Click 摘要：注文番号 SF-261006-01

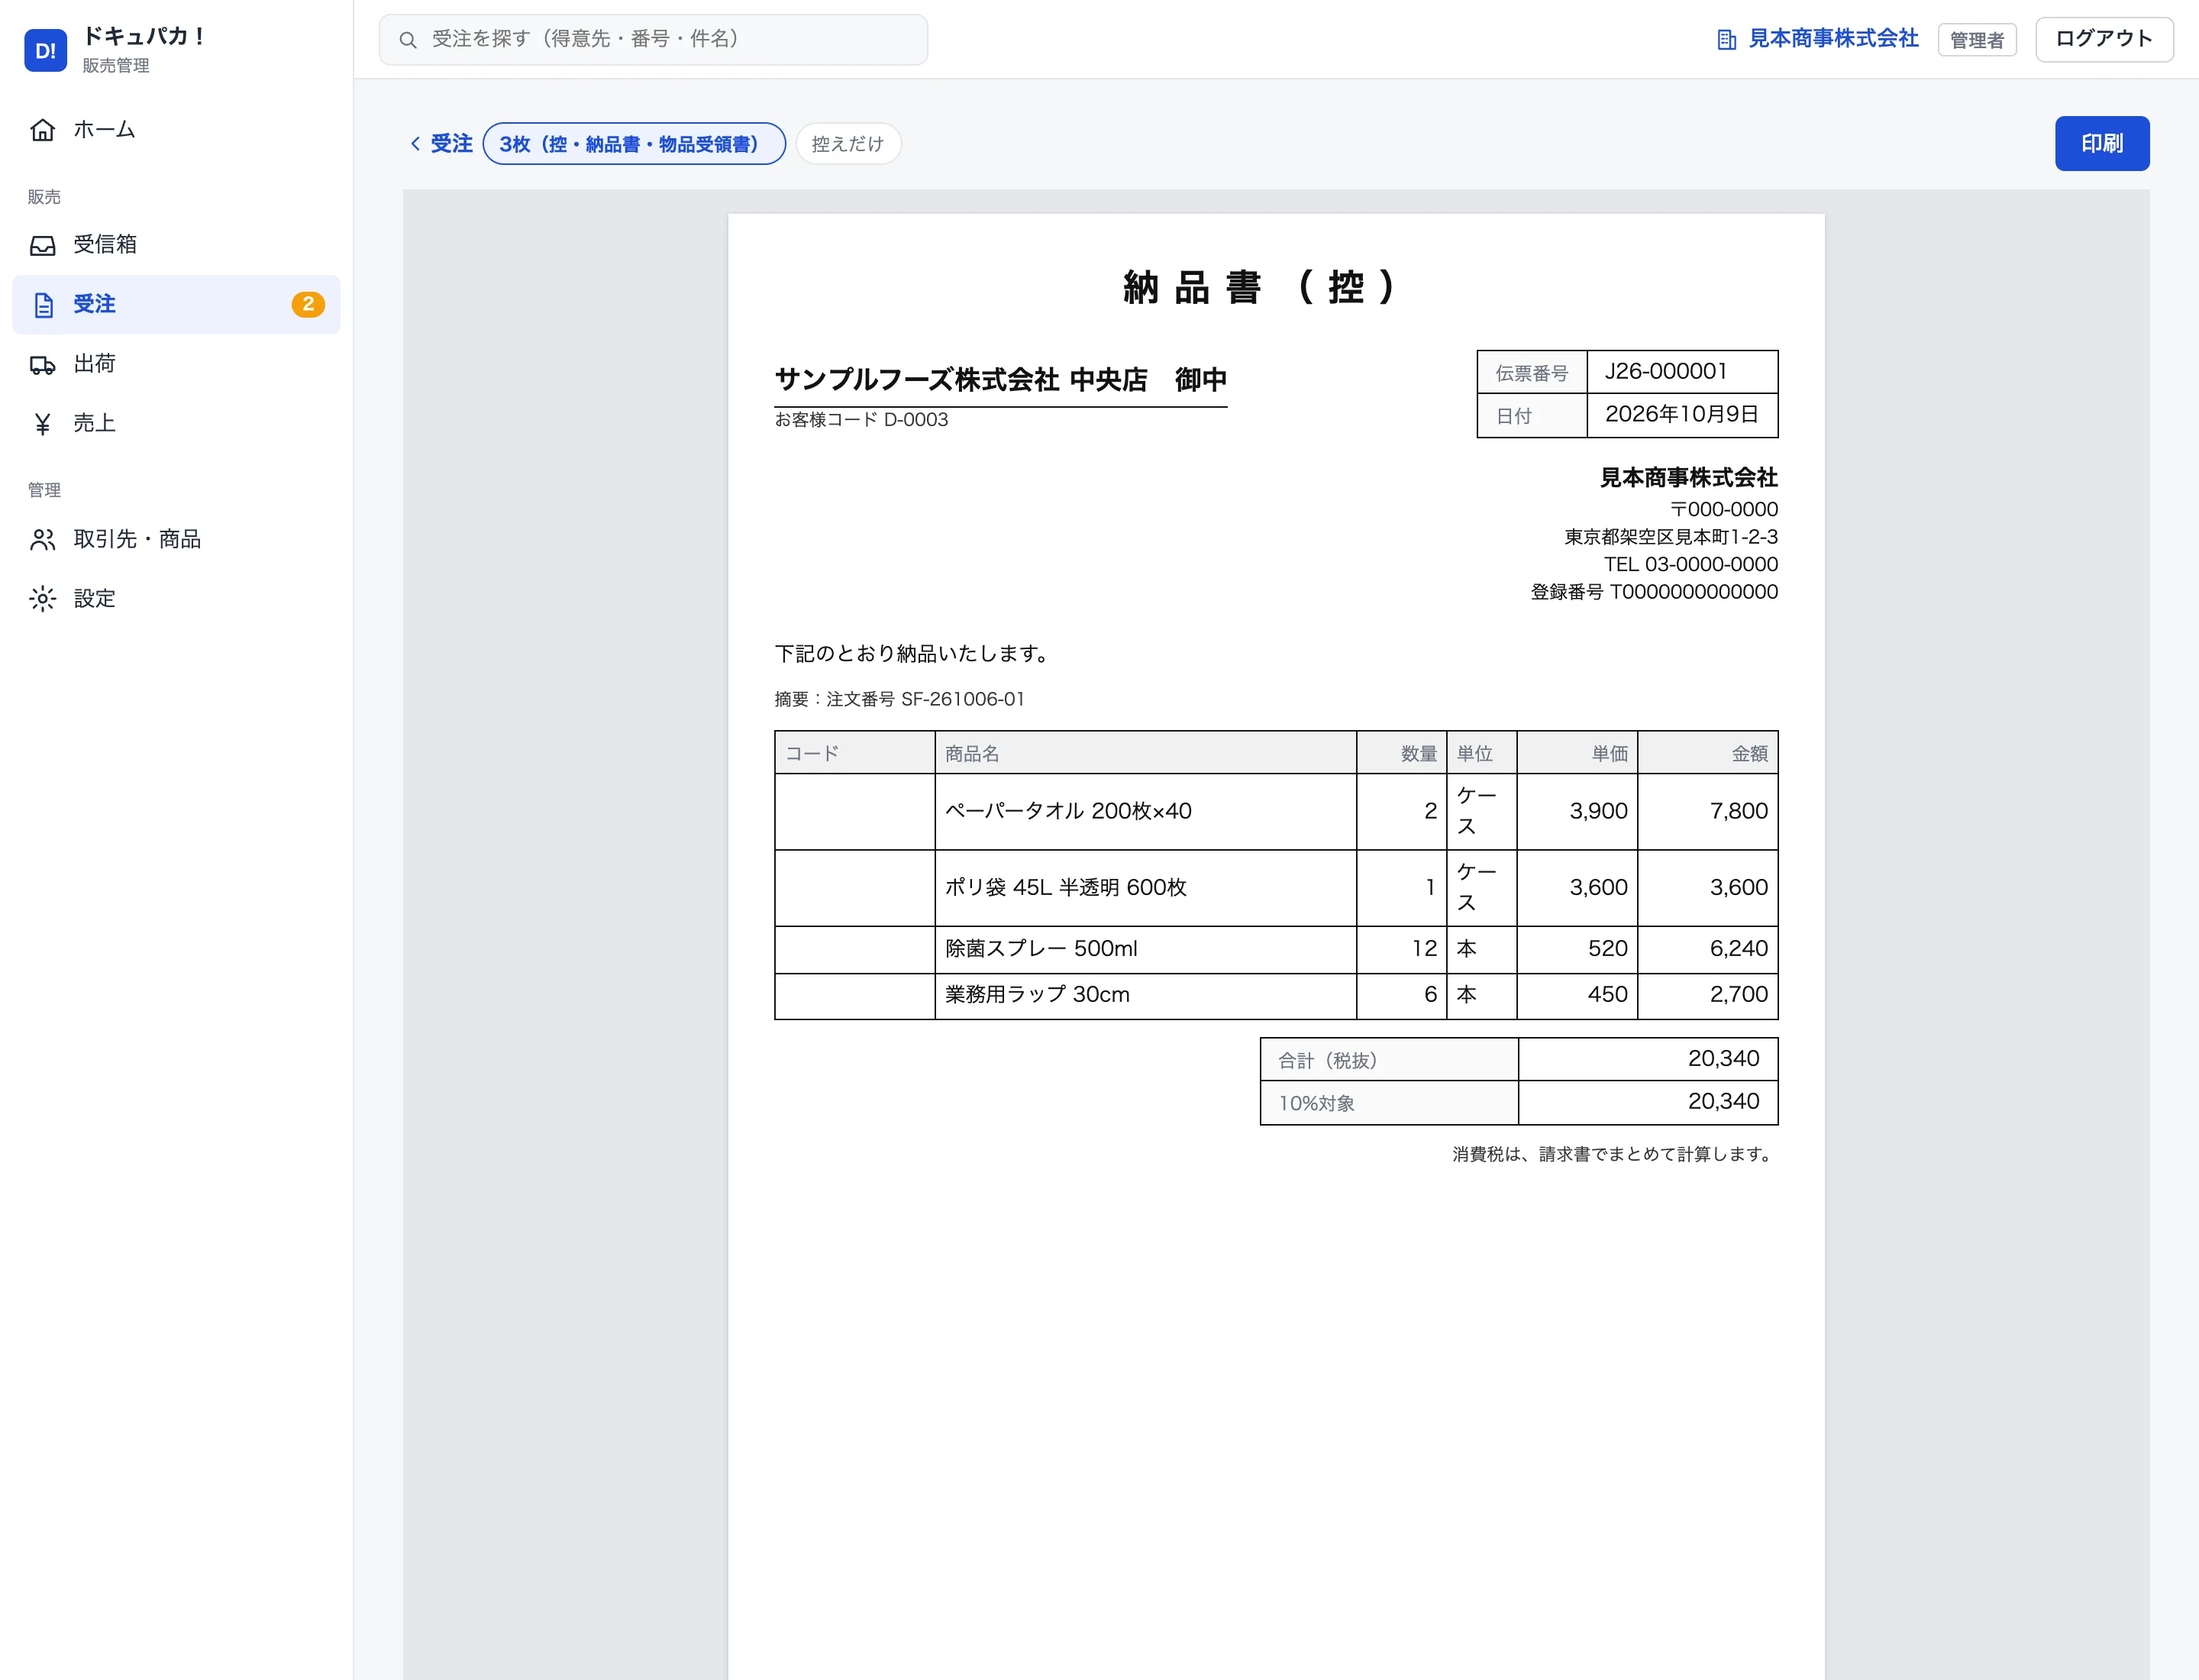click(x=899, y=700)
